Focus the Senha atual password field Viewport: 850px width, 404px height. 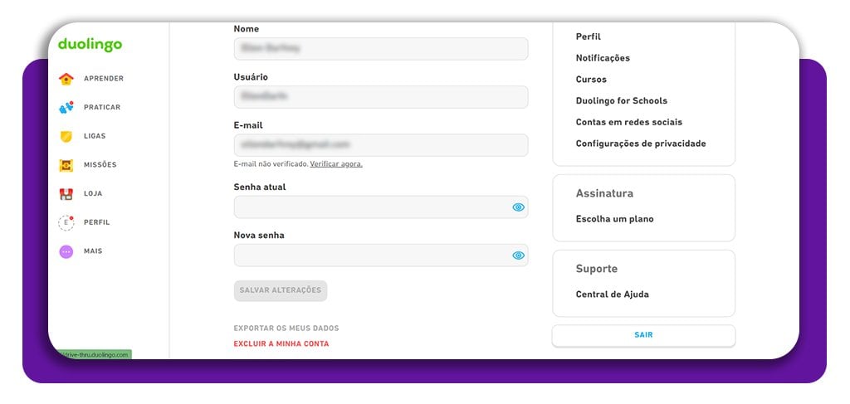pos(380,207)
